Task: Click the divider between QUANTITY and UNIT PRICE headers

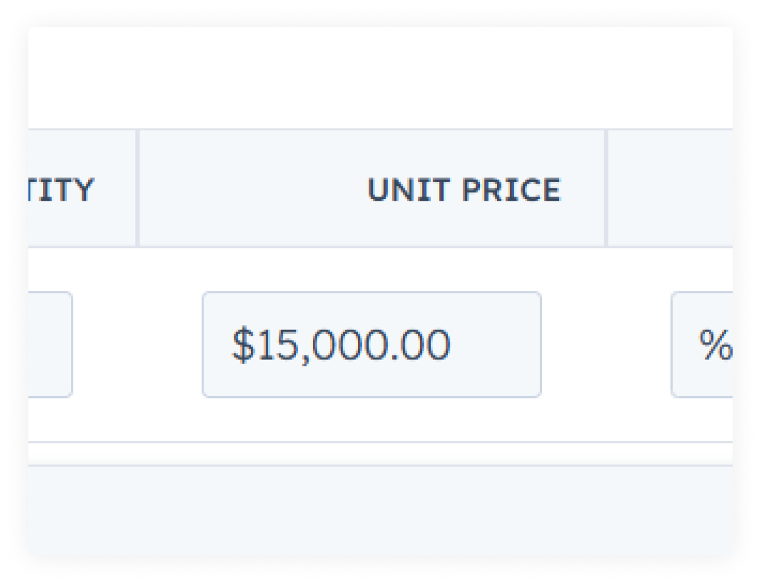Action: click(x=137, y=189)
